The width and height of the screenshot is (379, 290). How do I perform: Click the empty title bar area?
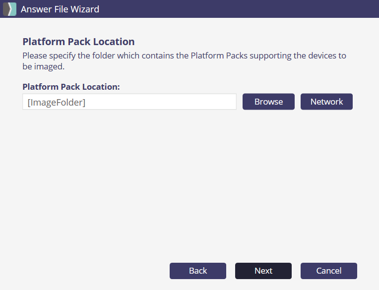point(238,9)
